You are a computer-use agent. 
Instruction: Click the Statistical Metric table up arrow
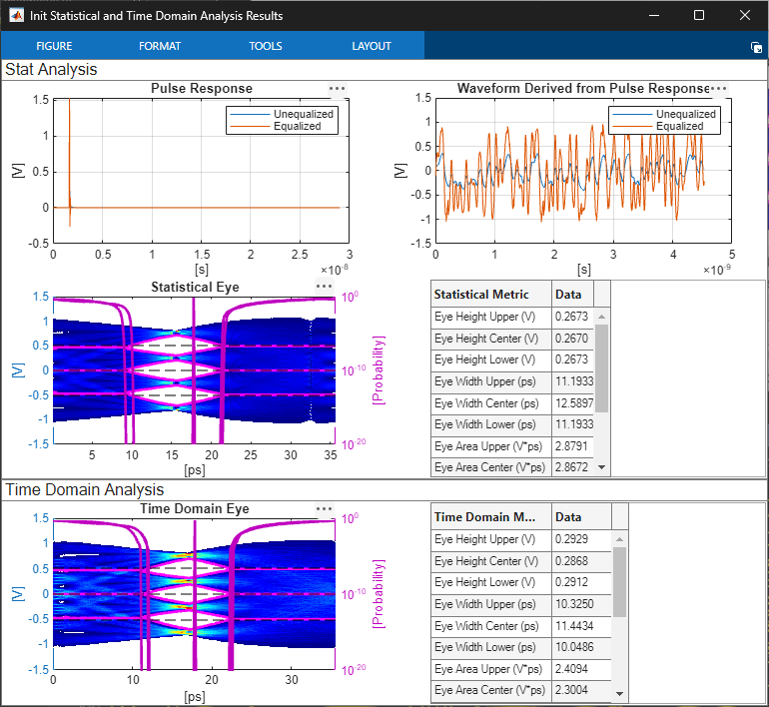(x=602, y=317)
